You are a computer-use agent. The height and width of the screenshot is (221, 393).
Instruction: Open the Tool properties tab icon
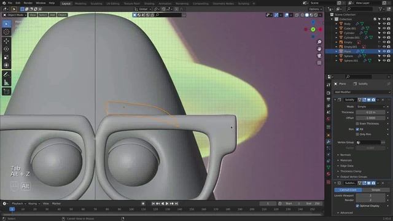329,85
